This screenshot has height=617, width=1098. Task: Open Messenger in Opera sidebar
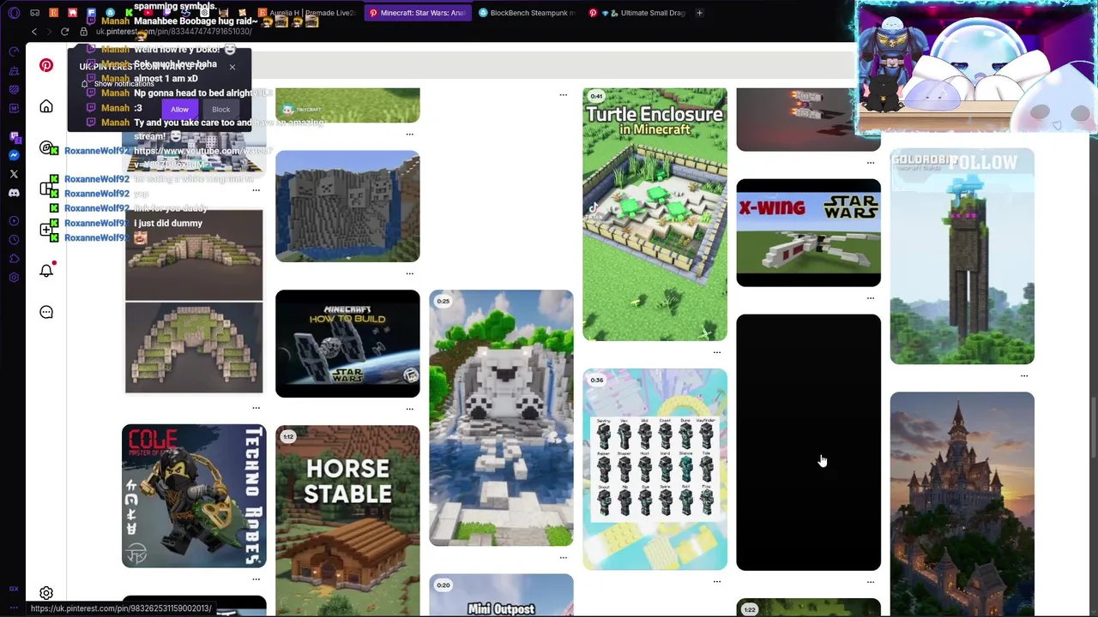tap(14, 155)
